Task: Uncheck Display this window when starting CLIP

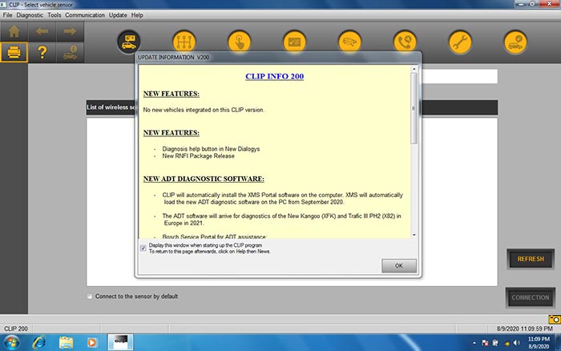Action: tap(143, 248)
